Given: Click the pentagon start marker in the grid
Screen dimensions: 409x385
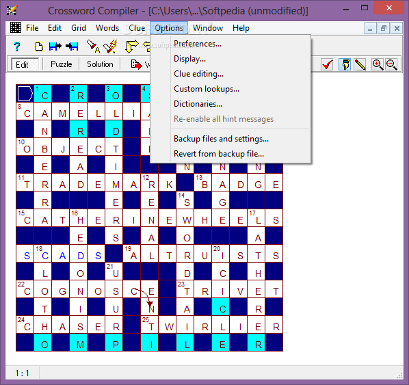Looking at the screenshot, I should coord(25,94).
